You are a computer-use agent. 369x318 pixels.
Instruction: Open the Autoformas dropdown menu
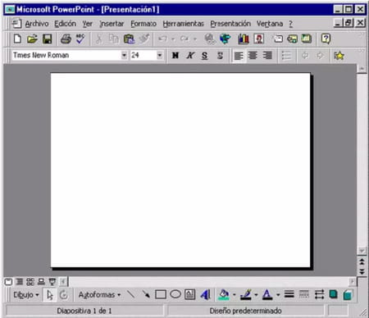[x=99, y=295]
